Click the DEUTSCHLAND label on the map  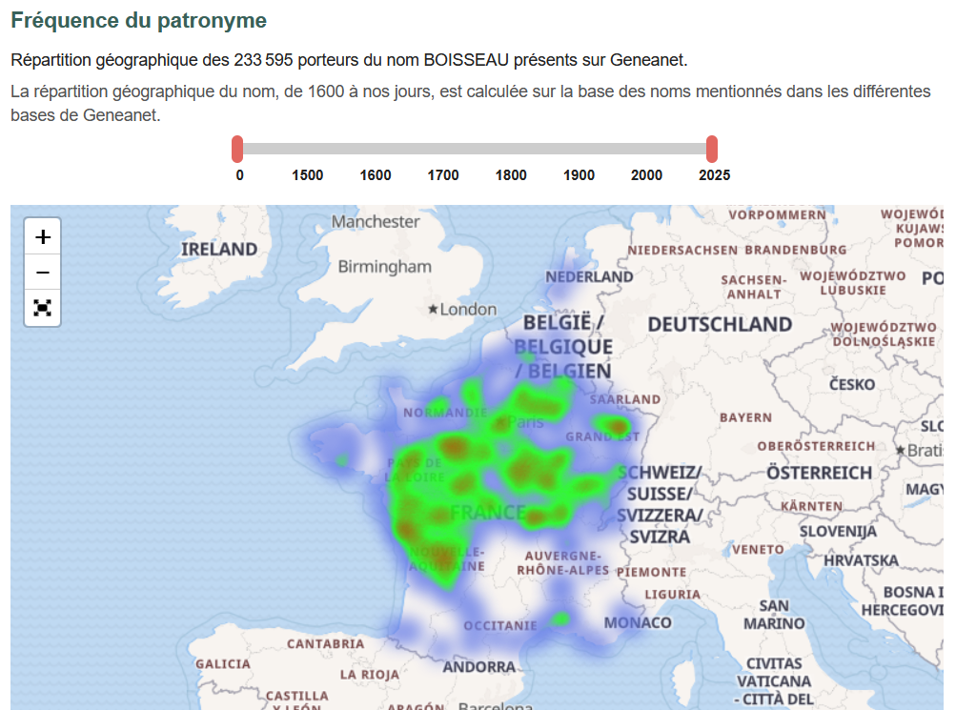[x=720, y=324]
